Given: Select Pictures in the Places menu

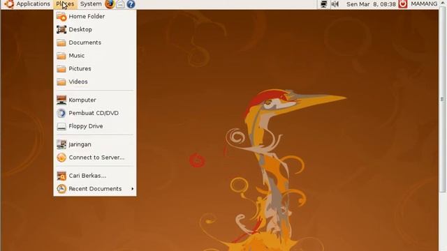Looking at the screenshot, I should point(95,69).
